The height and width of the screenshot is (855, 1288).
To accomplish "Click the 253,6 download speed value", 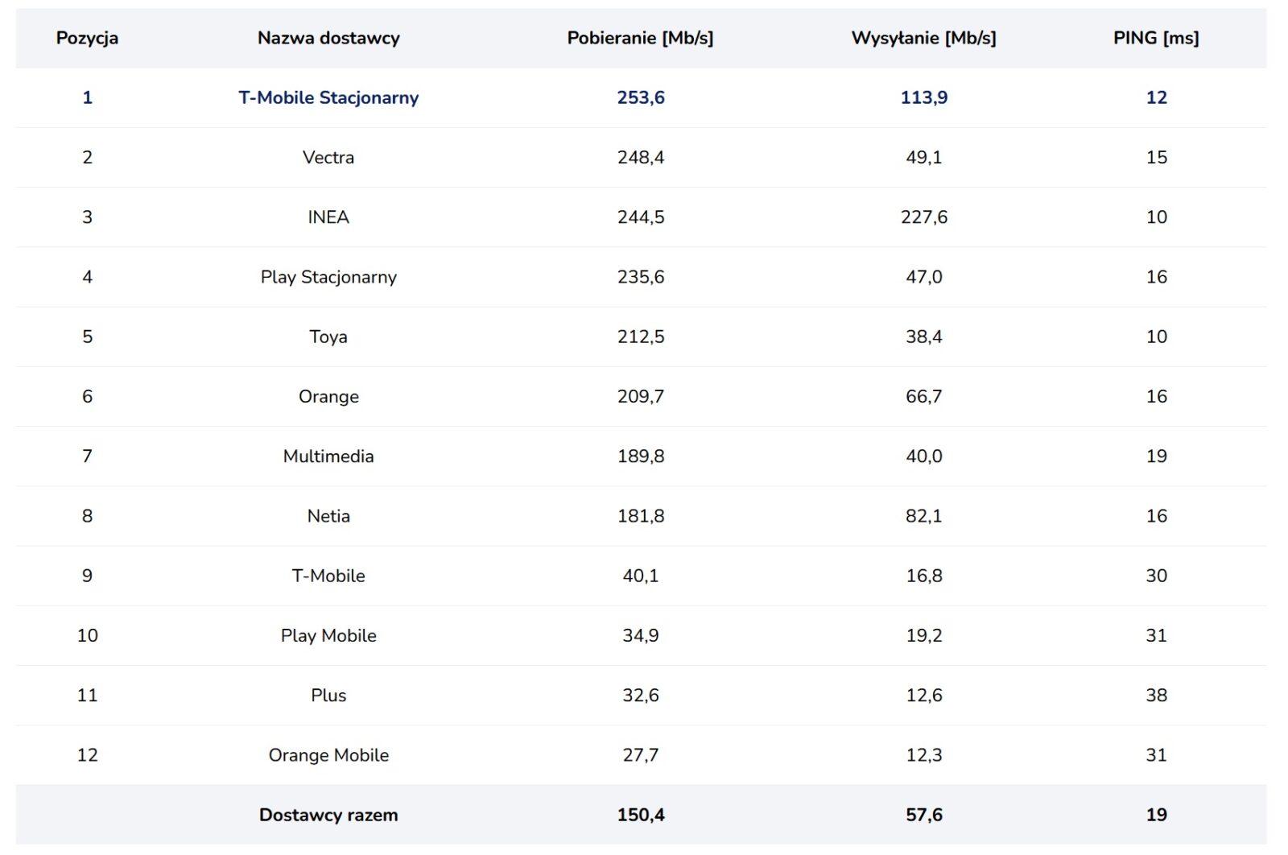I will pyautogui.click(x=641, y=97).
